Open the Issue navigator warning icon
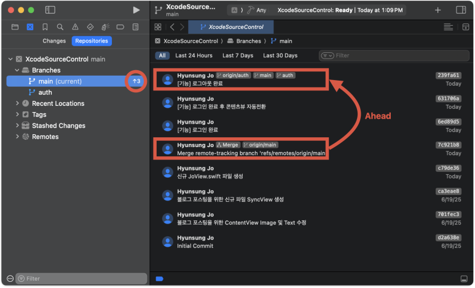Viewport: 475px width, 288px height. tap(75, 27)
